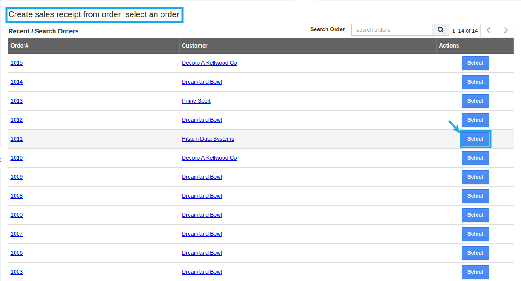Go to next page of orders
Viewport: 521px width, 281px height.
point(505,30)
